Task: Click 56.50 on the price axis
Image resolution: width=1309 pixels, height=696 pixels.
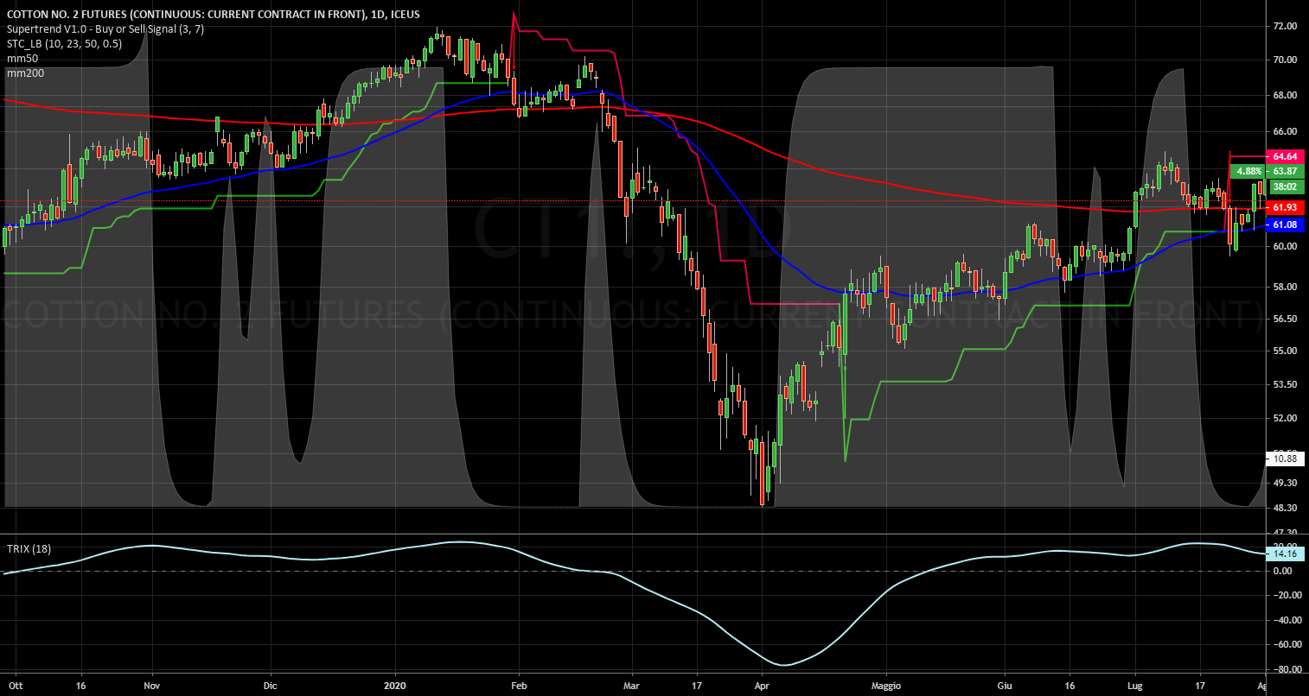Action: (1285, 319)
